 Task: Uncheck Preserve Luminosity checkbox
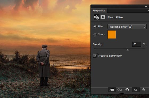point(95,56)
